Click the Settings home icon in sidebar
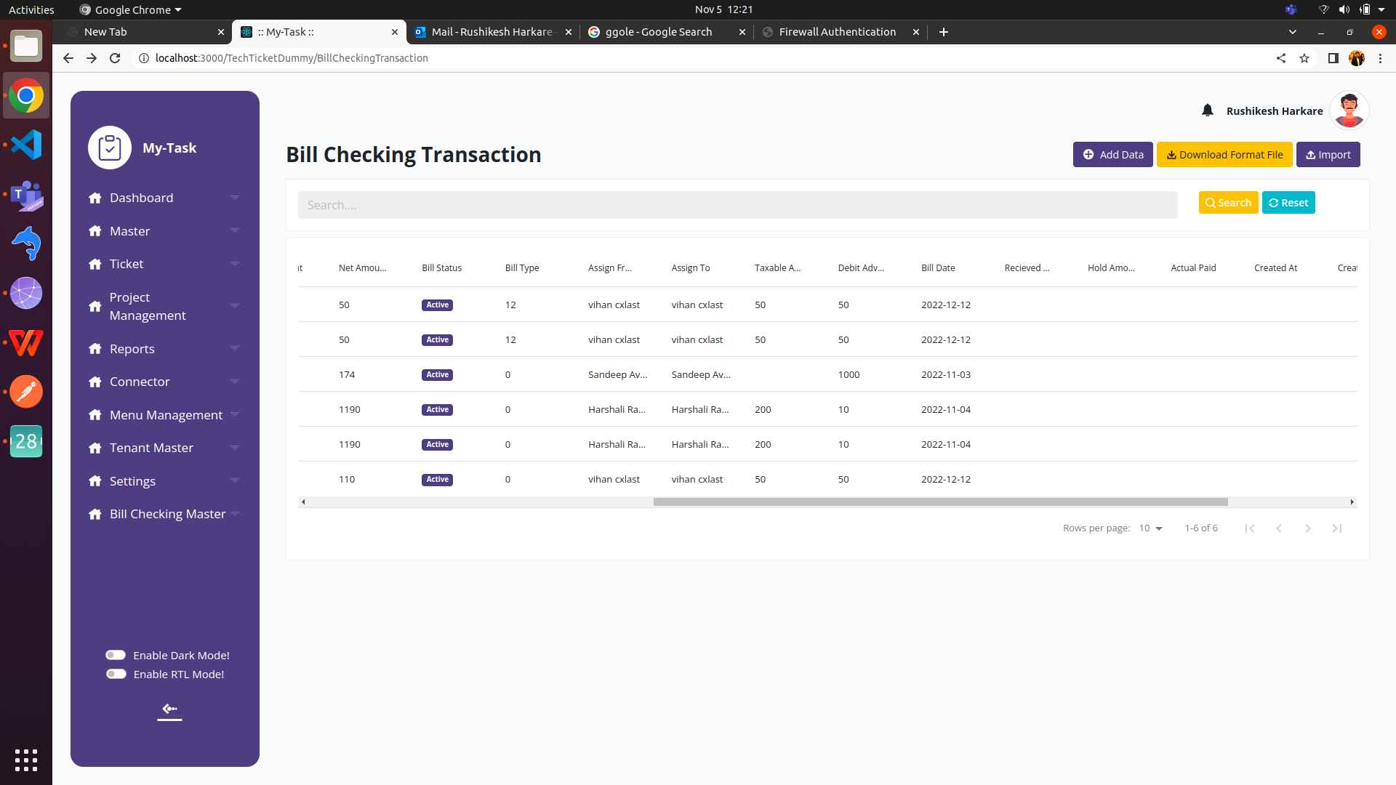Screen dimensions: 1396x785 click(95, 481)
